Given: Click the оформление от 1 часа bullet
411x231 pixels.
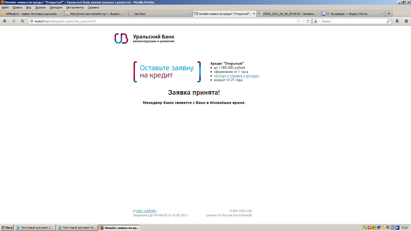Looking at the screenshot, I should point(231,72).
